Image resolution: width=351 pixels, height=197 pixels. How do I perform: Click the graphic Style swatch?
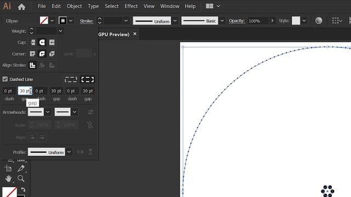click(296, 21)
